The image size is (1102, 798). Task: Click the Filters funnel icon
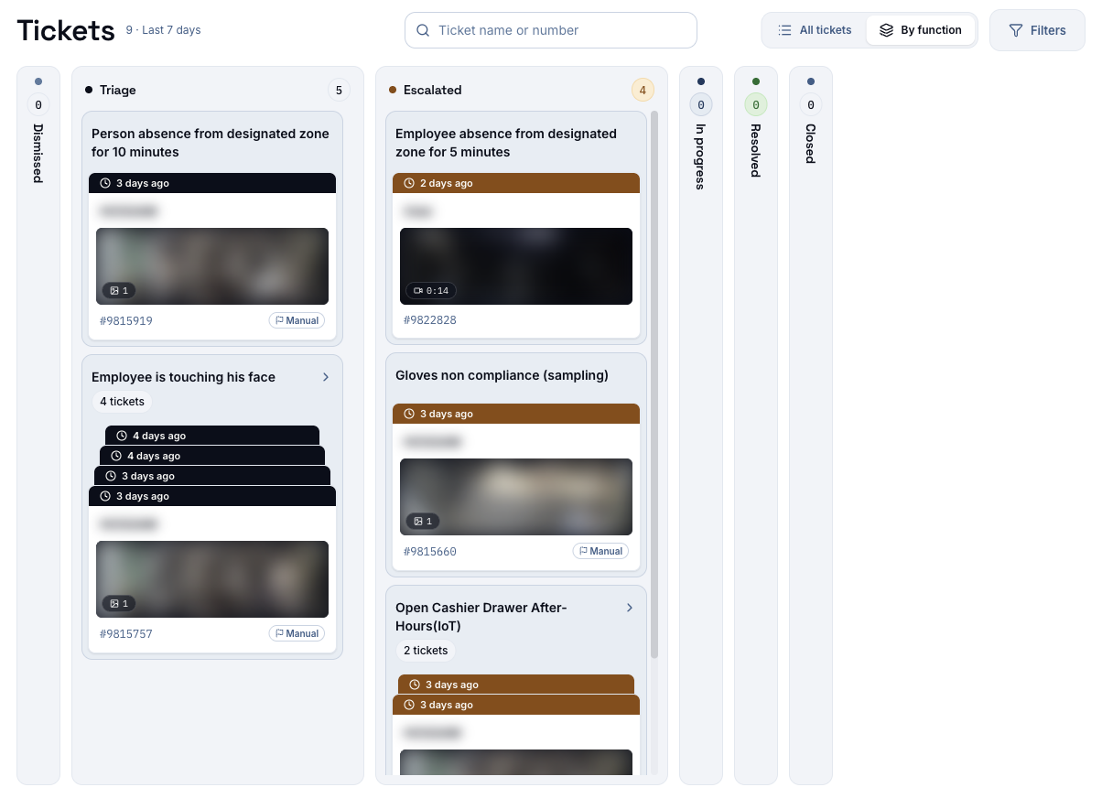(1016, 30)
